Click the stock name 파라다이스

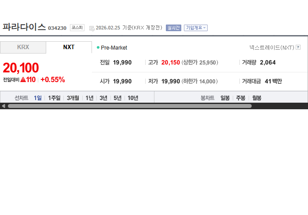24,27
